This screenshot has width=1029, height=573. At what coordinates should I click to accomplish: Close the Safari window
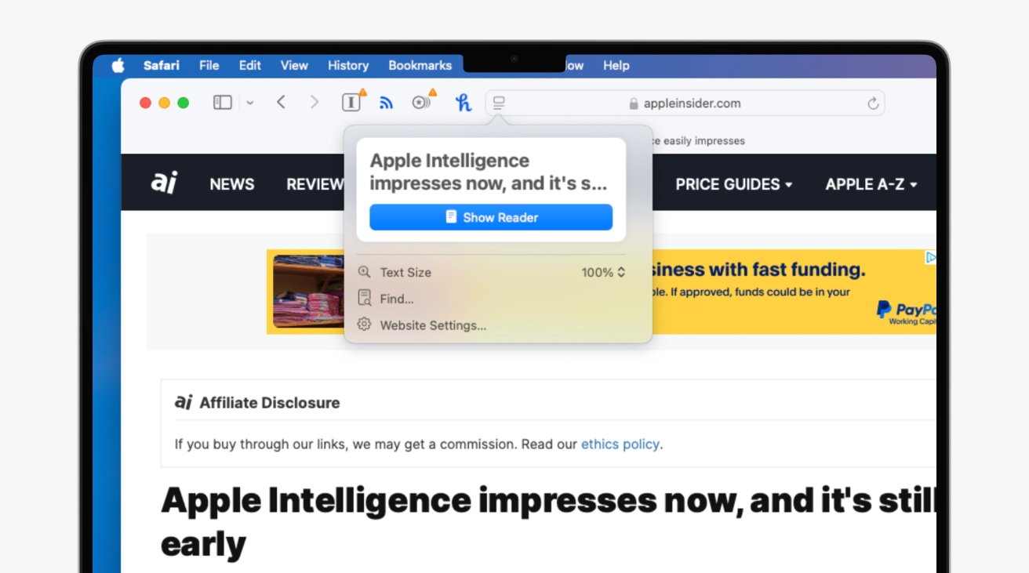coord(145,103)
